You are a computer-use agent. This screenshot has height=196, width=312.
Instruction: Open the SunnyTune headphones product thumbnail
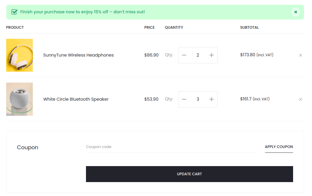point(19,55)
